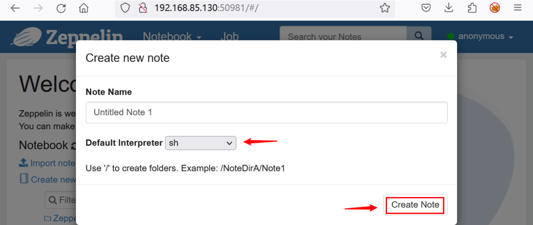This screenshot has height=225, width=533.
Task: Open the Default Interpreter sh dropdown
Action: 200,143
